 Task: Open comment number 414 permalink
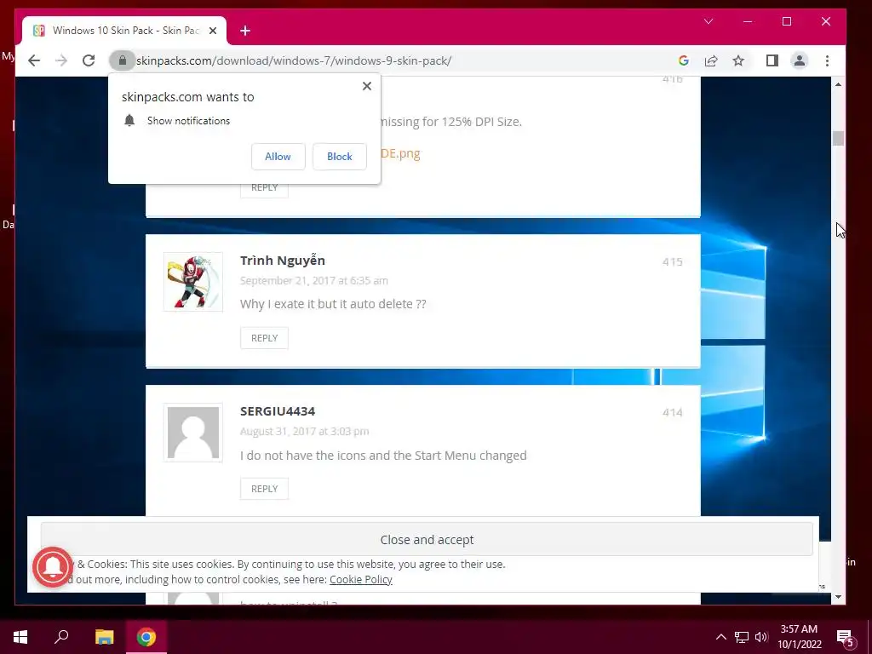tap(673, 413)
